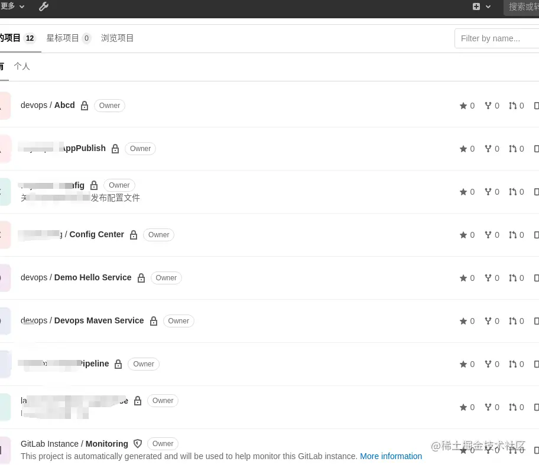Click the Filter by name field
The image size is (539, 465).
[496, 38]
